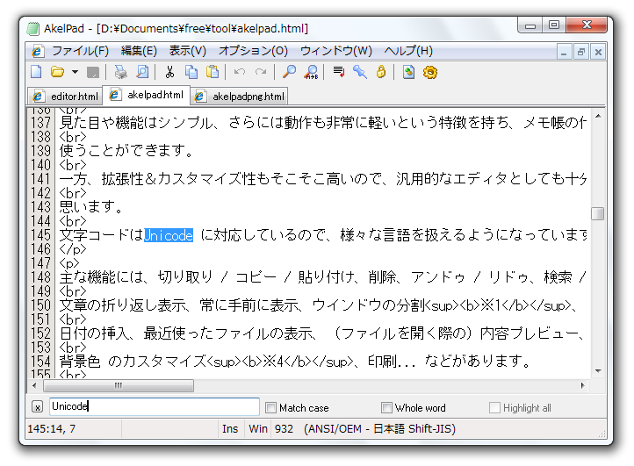Toggle read-only padlock icon
The width and height of the screenshot is (634, 466).
381,72
